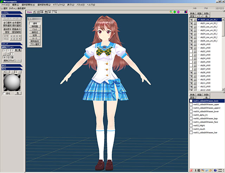
Task: Toggle the 面 face edit option button
Action: coord(12,57)
